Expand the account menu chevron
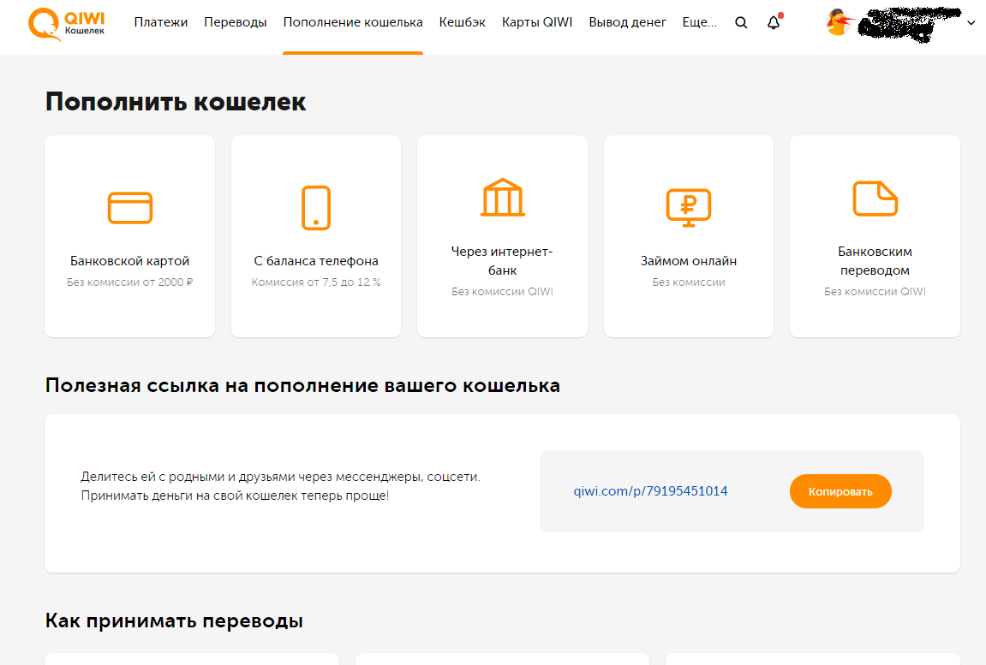 click(971, 22)
